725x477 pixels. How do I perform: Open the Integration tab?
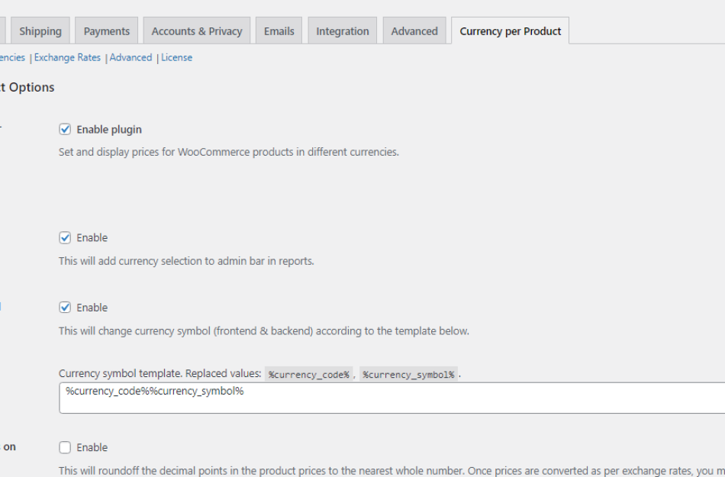342,31
